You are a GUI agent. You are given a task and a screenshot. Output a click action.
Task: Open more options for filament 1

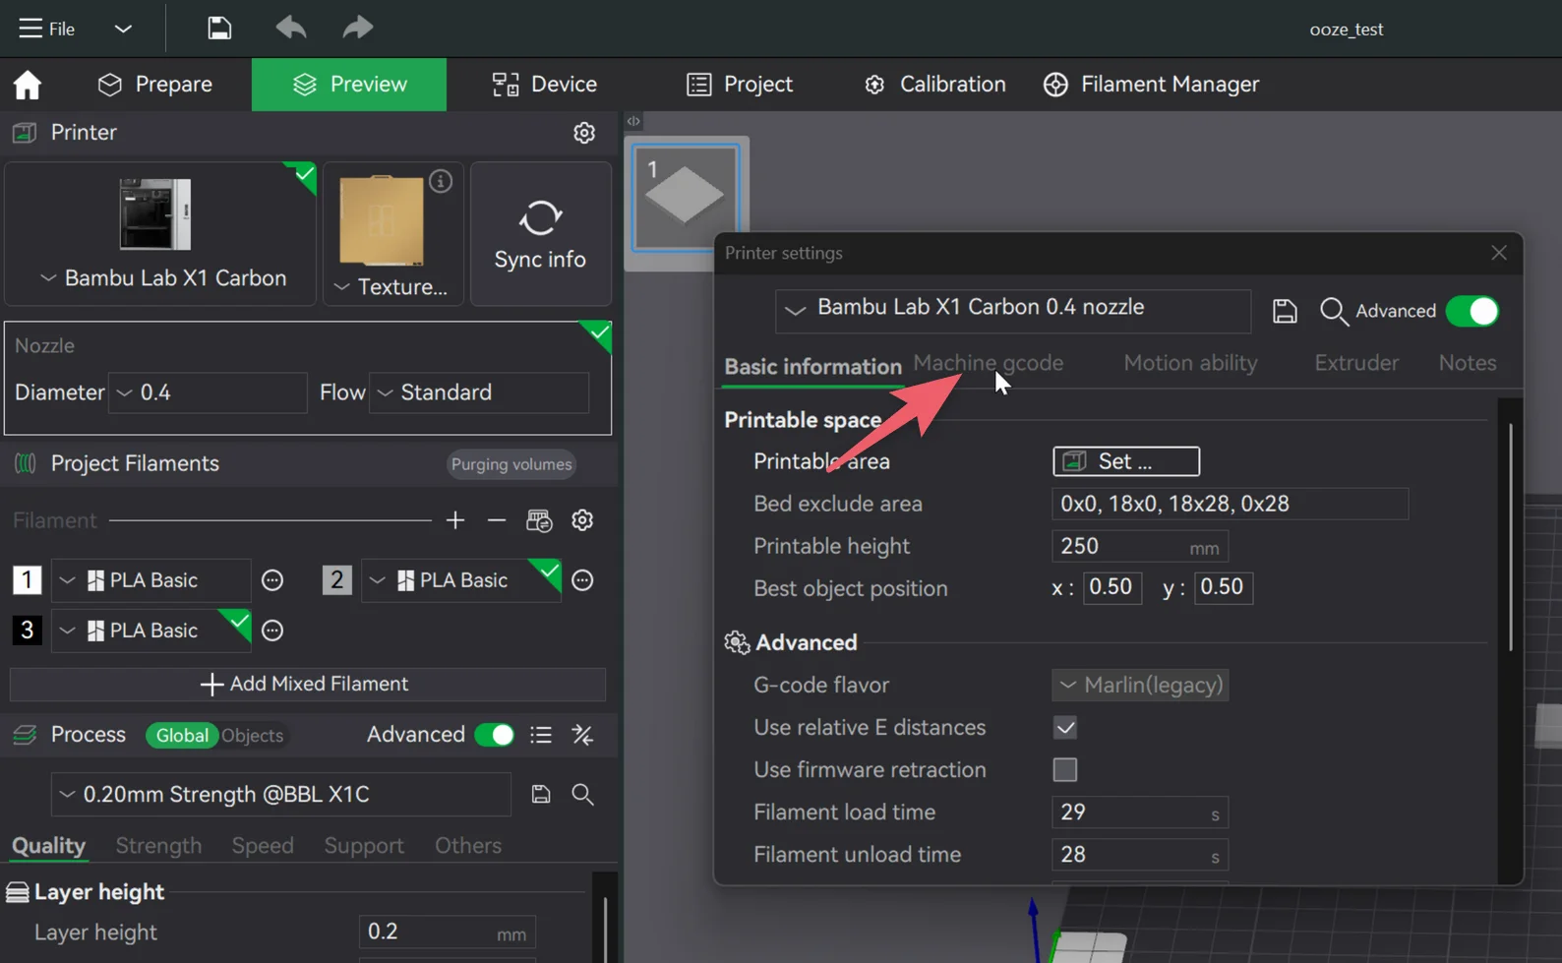click(x=272, y=580)
